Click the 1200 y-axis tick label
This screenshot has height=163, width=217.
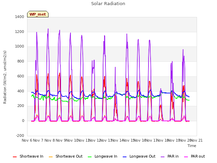click(x=20, y=32)
